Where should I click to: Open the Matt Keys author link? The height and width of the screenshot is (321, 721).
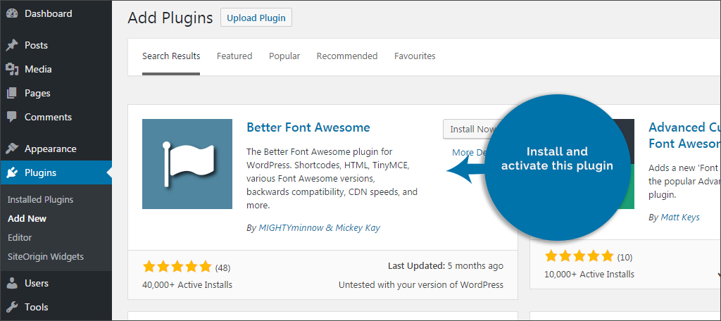tap(680, 217)
